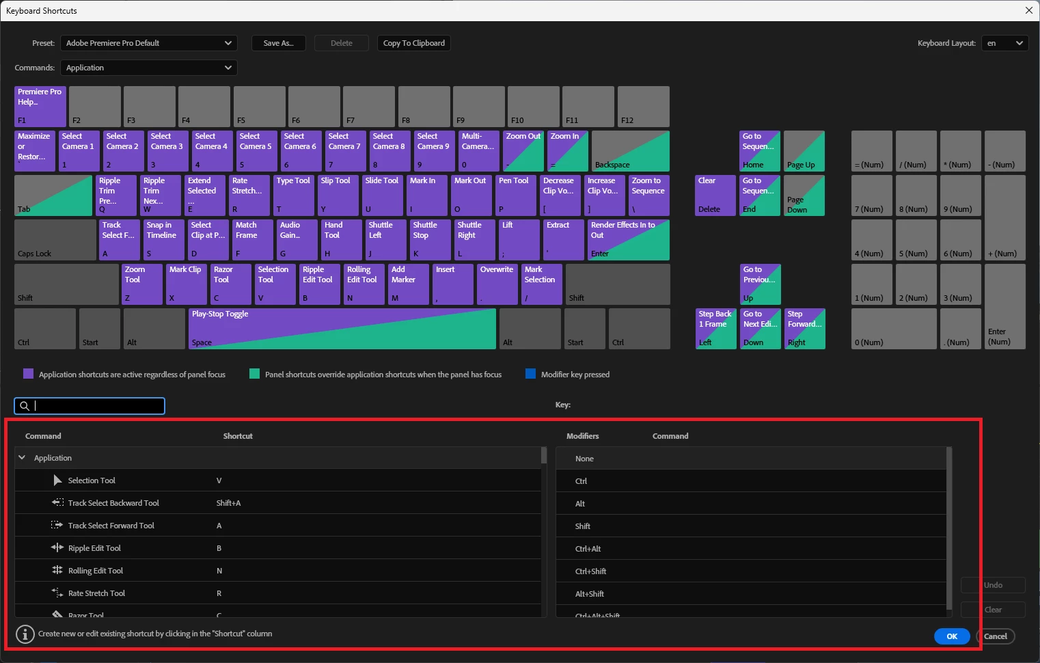Select the Alt+Shift modifier row

[x=751, y=594]
